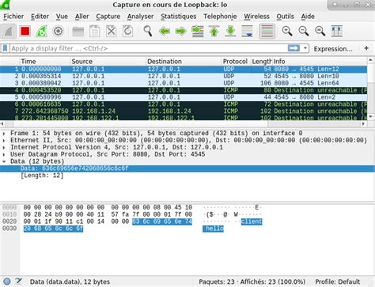Collapse the Data (12 bytes) row
375x287 pixels.
(4, 161)
